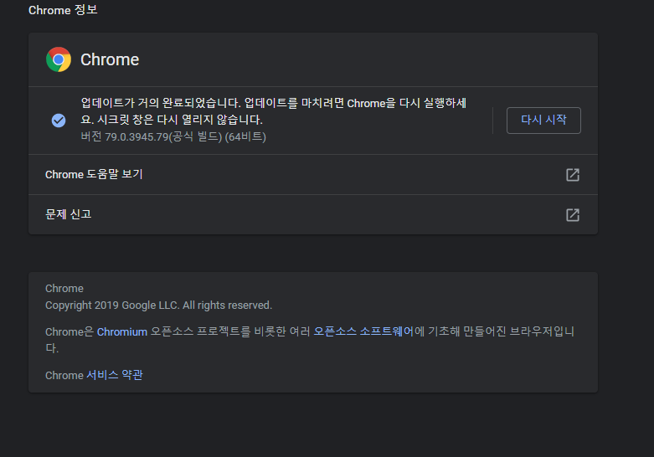Open the 문제 신고 row

[x=313, y=215]
